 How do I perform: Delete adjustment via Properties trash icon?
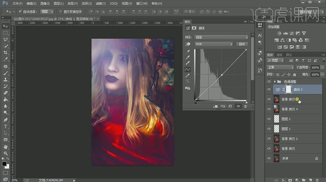[x=245, y=106]
